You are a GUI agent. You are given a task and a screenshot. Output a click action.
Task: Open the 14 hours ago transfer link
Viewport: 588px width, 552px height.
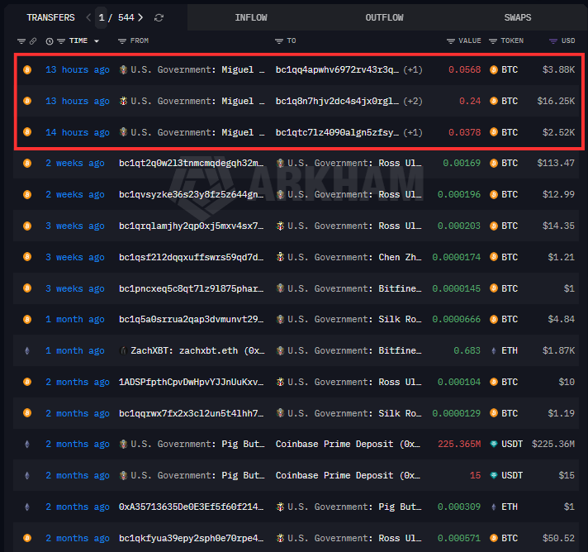[78, 132]
